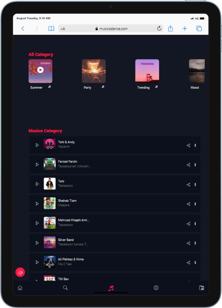
Task: Tap the browser back arrow
Action: 23,29
